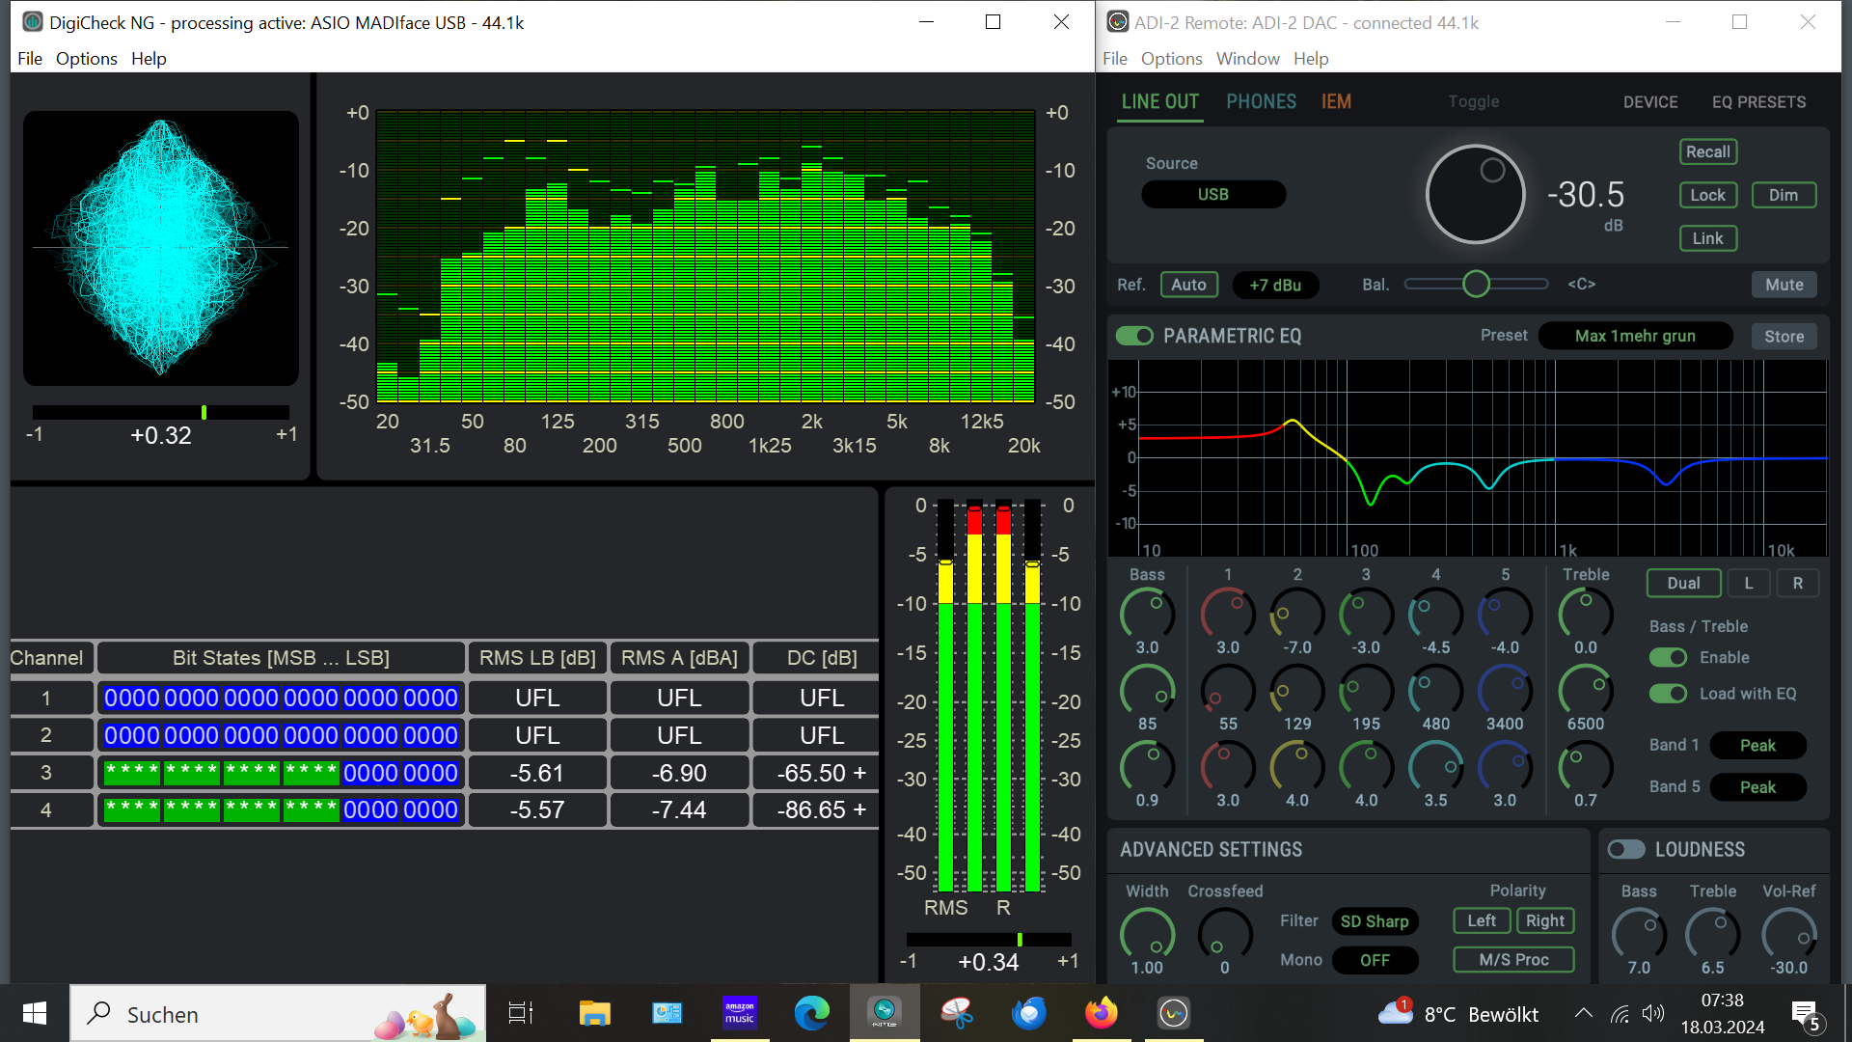This screenshot has height=1042, width=1852.
Task: Switch to the PHONES tab
Action: coord(1261,102)
